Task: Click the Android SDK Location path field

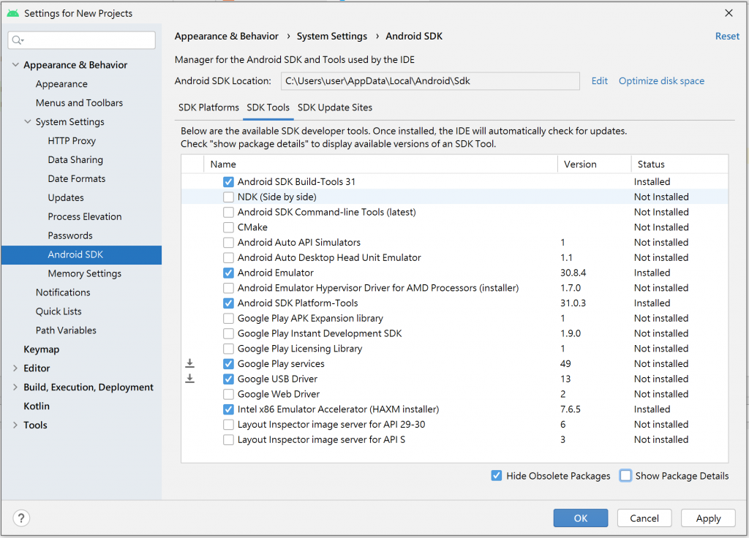Action: 429,81
